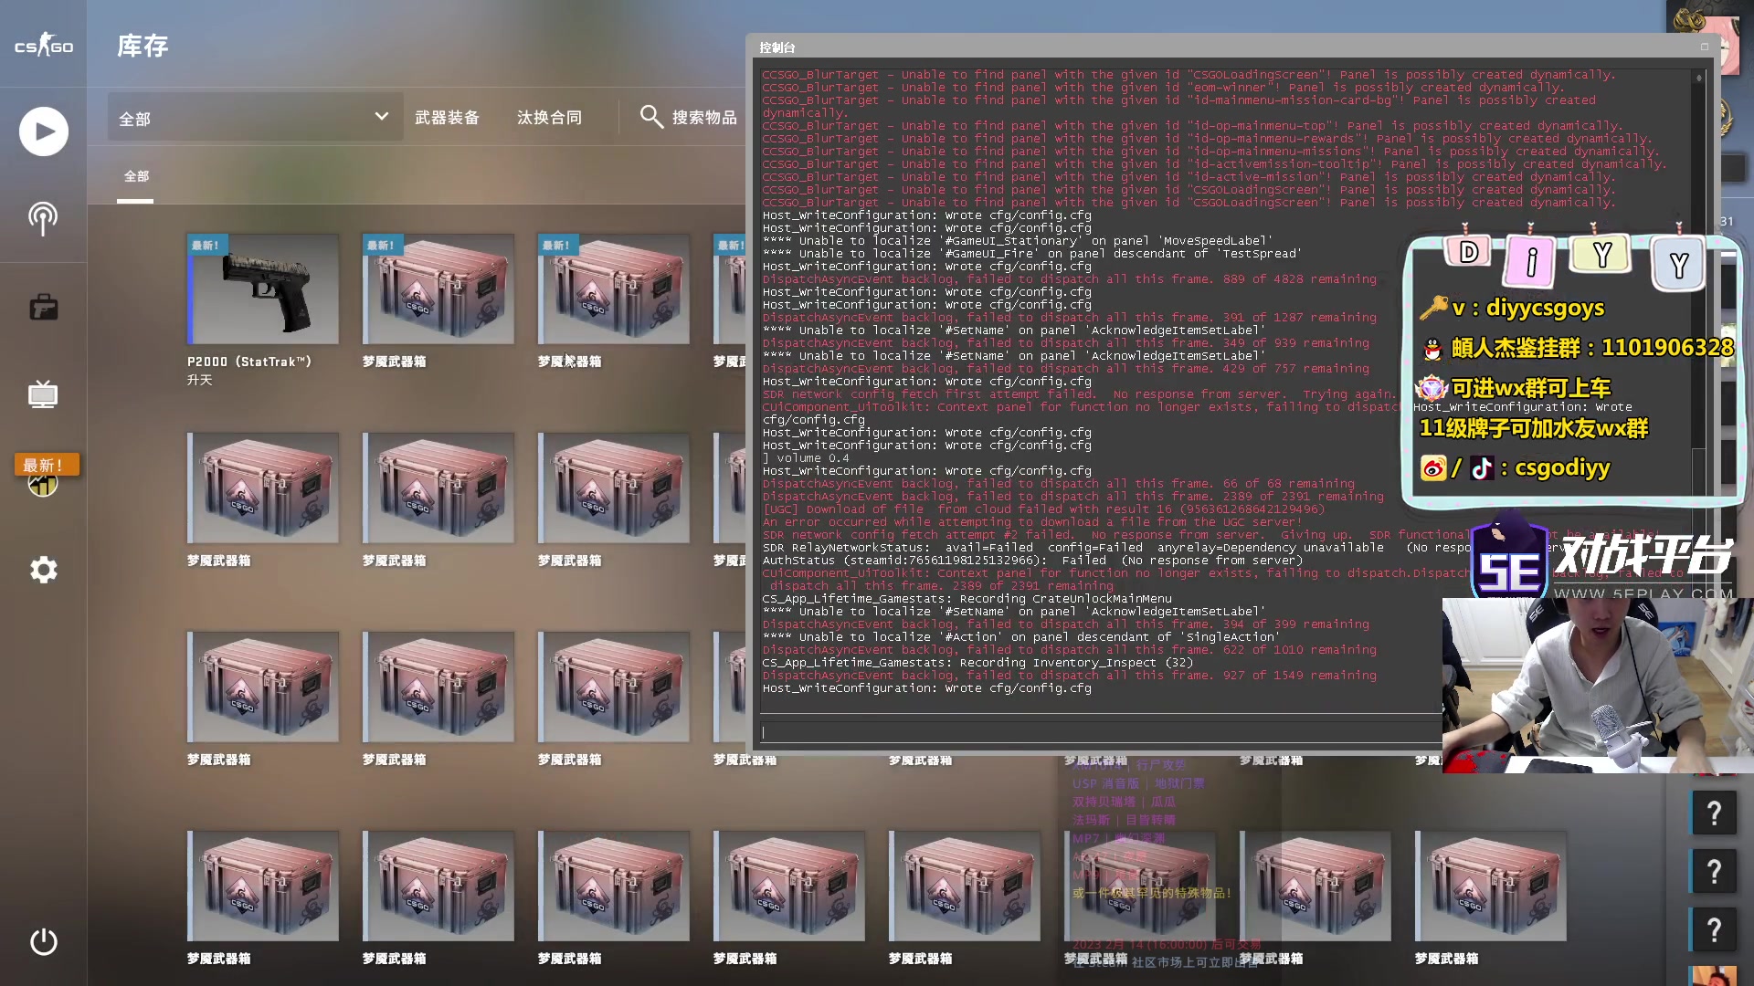
Task: Open the broadcast antenna sidebar icon
Action: (43, 218)
